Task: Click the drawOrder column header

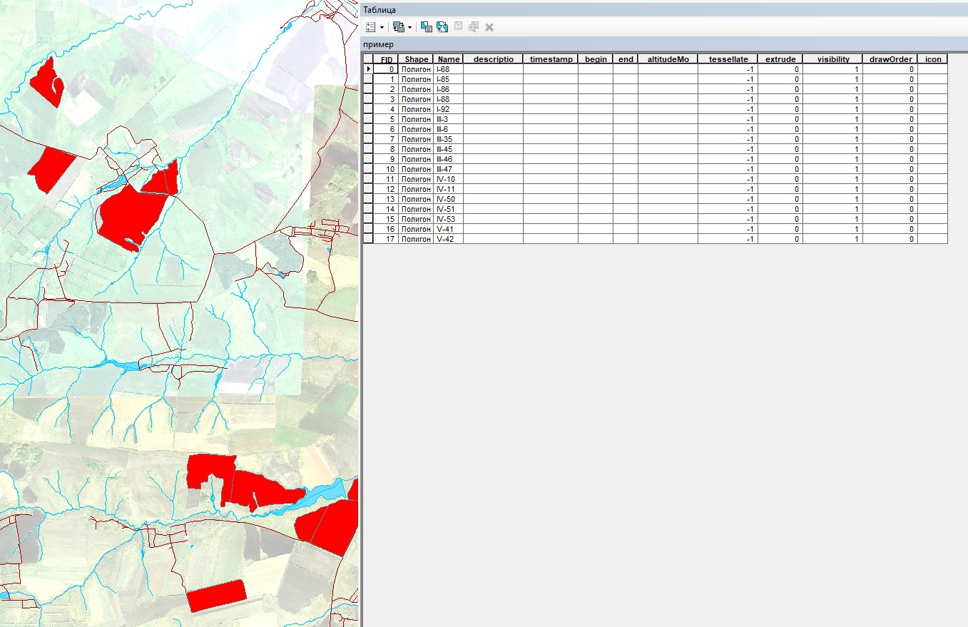Action: coord(890,59)
